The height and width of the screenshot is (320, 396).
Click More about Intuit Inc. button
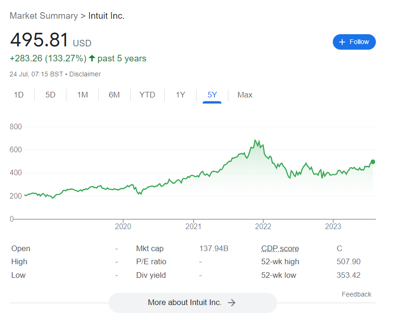tap(193, 303)
